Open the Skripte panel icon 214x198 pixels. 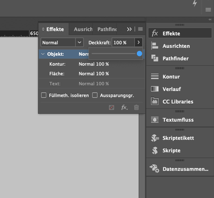pos(155,150)
